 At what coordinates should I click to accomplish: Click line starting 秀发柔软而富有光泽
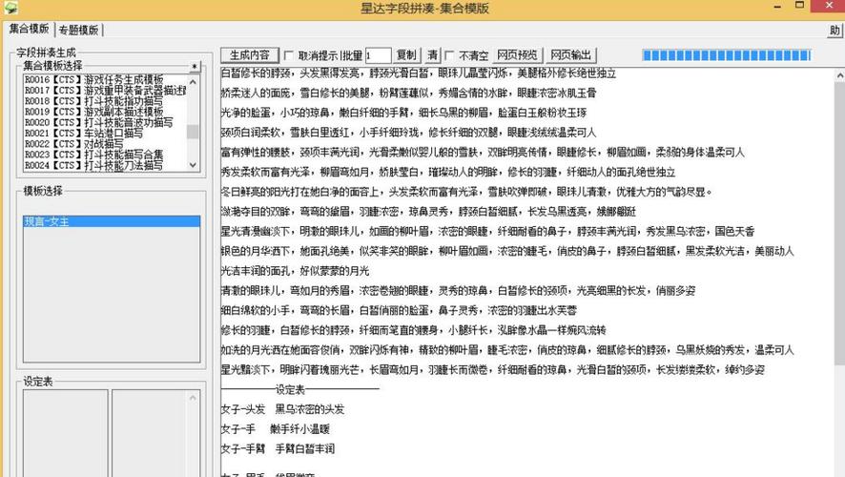[x=448, y=173]
